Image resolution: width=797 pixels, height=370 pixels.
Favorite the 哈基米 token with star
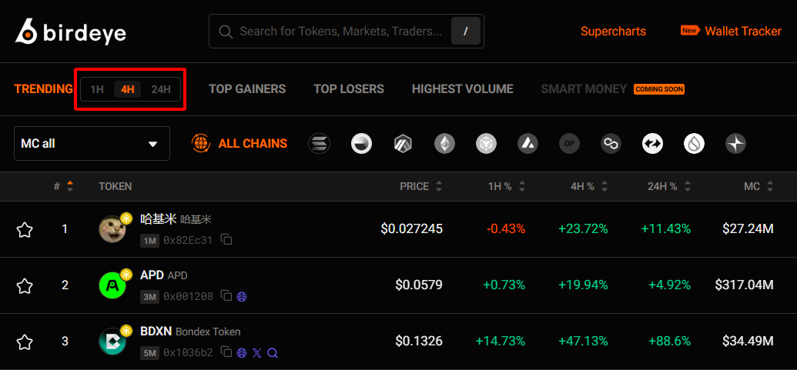click(25, 230)
